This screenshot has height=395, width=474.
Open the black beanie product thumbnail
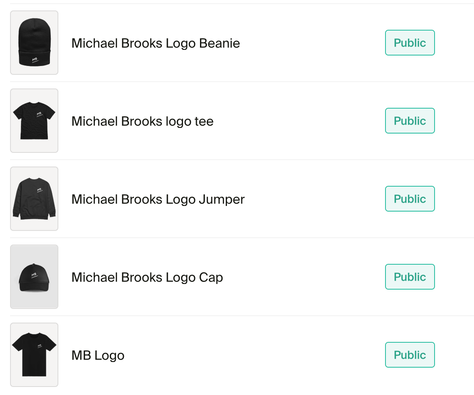pos(34,43)
